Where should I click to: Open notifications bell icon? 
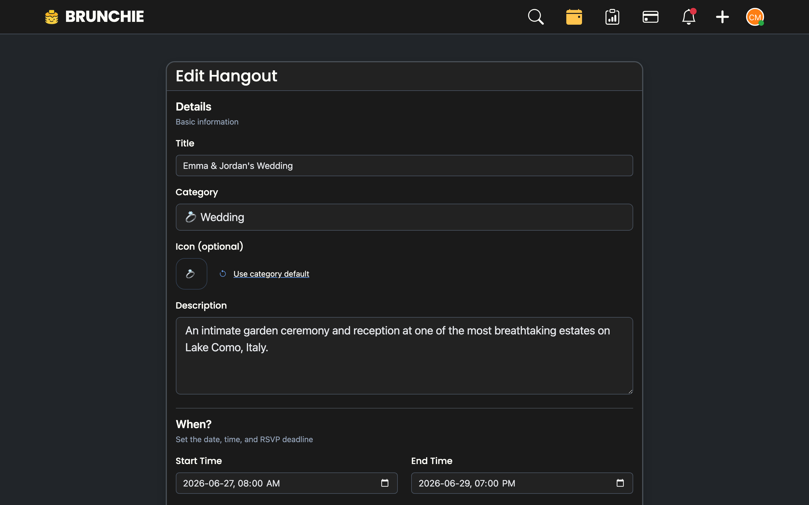689,17
